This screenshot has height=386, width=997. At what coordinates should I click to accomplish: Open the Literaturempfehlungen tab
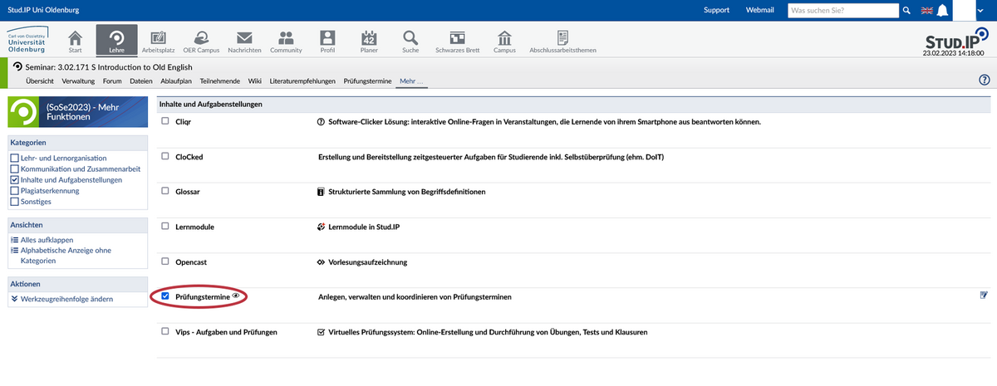[x=302, y=81]
